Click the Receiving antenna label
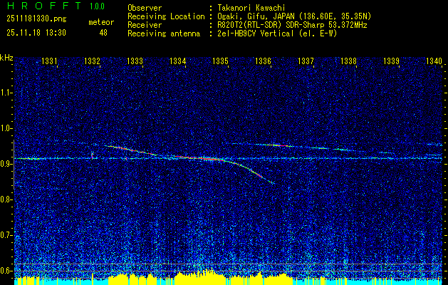 [164, 33]
